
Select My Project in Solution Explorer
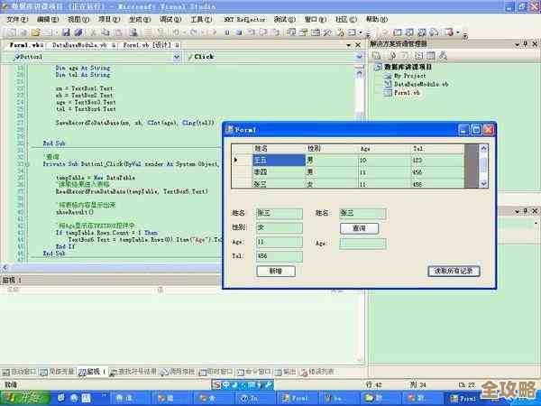click(x=410, y=76)
